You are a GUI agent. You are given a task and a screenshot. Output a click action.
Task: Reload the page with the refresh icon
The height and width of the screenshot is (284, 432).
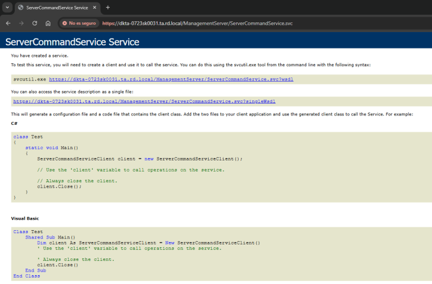click(x=34, y=23)
